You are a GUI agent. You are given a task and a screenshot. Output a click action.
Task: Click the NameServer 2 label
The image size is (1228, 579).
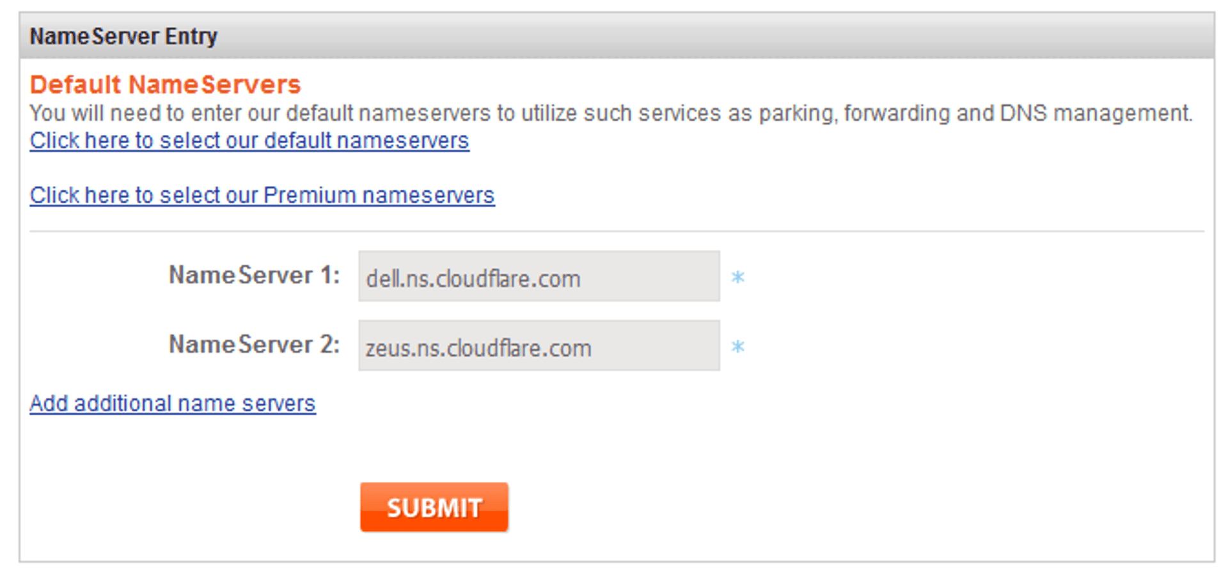(254, 345)
